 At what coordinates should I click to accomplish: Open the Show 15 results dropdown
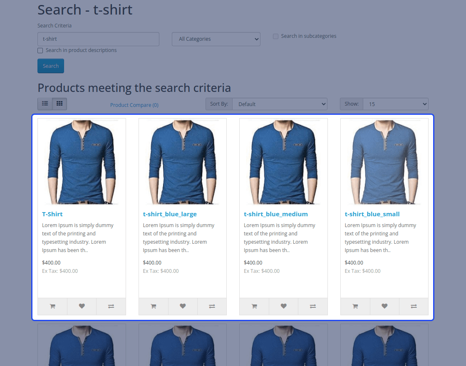point(396,104)
